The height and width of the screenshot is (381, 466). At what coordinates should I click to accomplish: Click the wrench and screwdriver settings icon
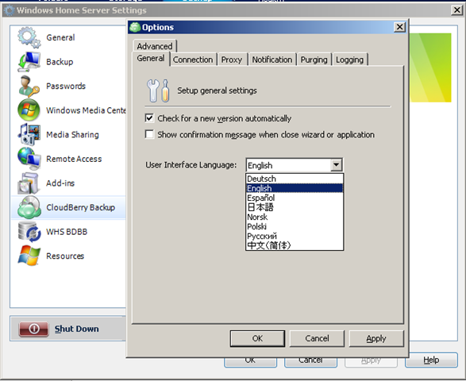point(158,90)
